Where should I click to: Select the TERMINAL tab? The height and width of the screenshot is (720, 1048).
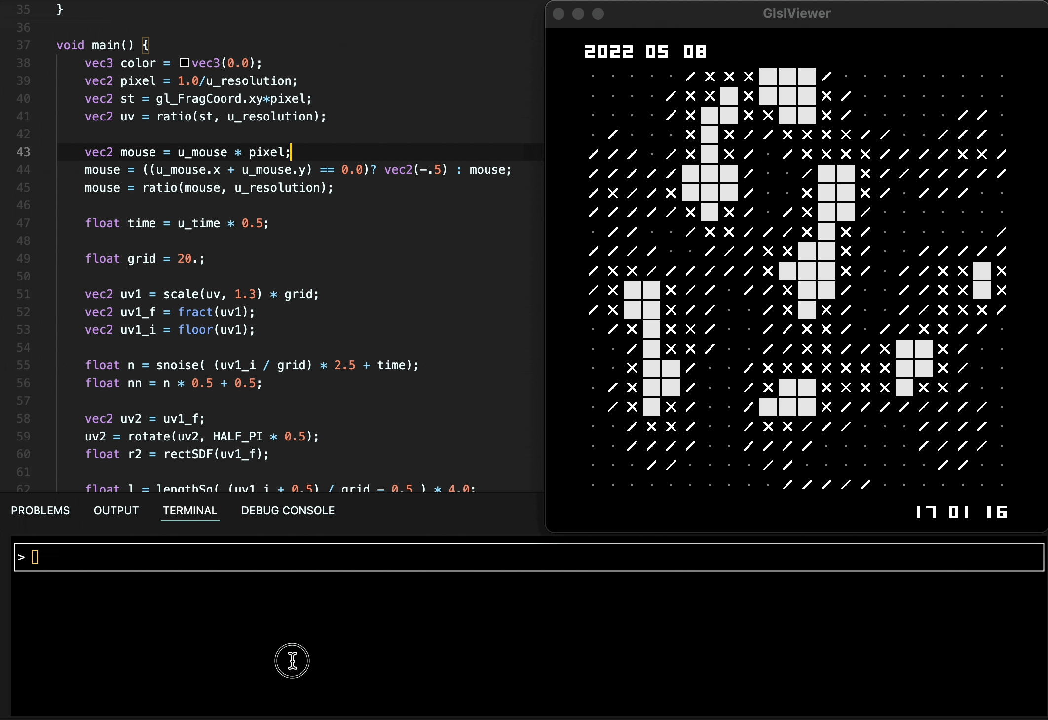point(190,510)
